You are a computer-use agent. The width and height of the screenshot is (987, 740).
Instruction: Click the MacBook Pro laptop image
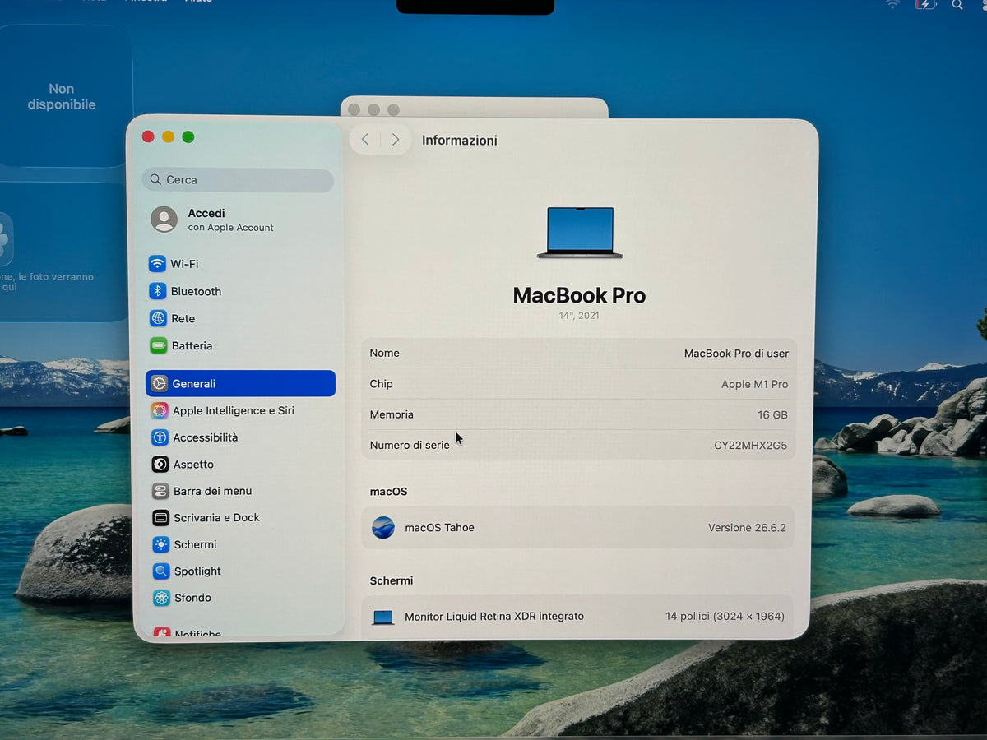point(580,233)
